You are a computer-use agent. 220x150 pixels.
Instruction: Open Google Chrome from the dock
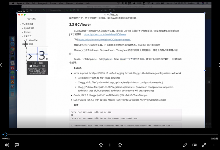point(13,49)
